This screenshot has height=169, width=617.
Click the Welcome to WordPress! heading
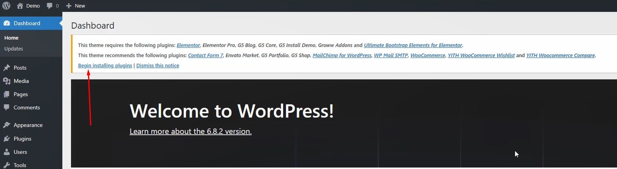pyautogui.click(x=231, y=111)
